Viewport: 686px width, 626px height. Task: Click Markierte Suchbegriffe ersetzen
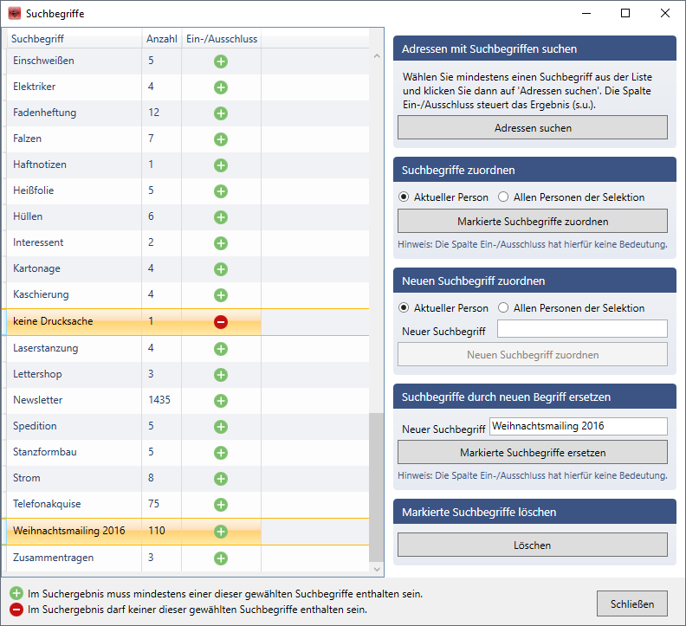point(533,452)
